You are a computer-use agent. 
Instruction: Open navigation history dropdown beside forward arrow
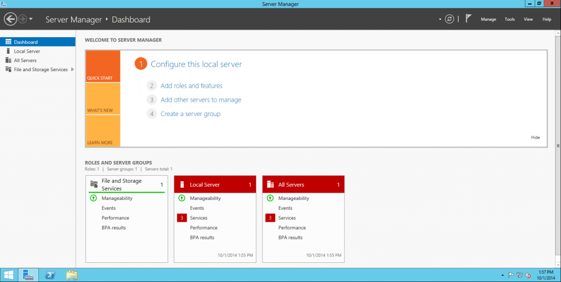point(31,19)
